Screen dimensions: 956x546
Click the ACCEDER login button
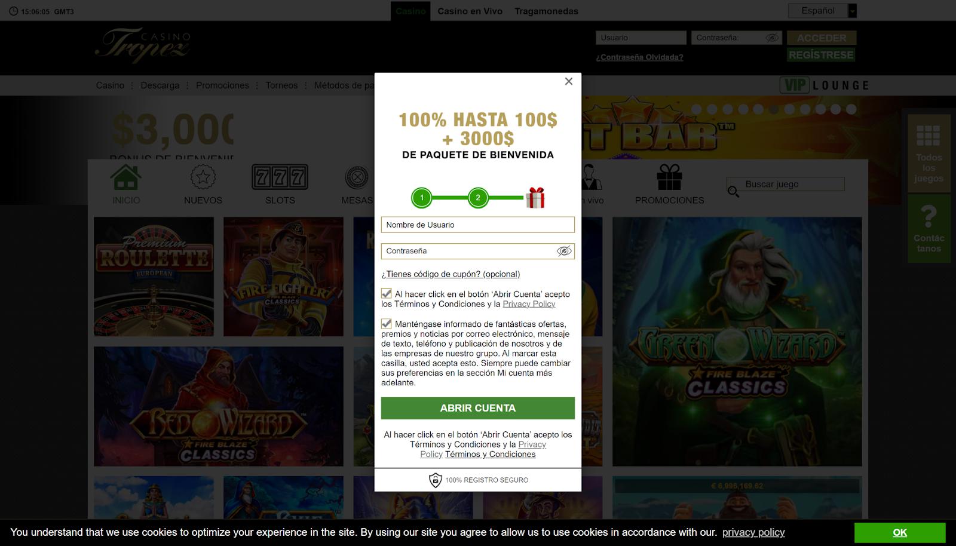tap(822, 38)
